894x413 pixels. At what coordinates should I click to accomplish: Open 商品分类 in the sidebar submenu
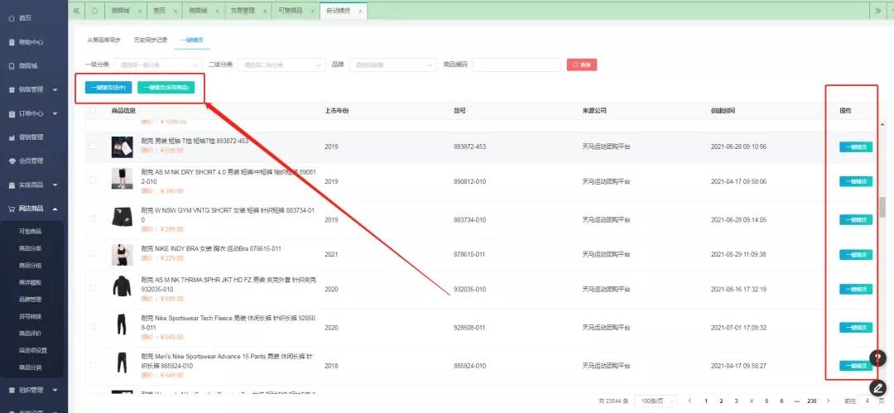[x=31, y=248]
